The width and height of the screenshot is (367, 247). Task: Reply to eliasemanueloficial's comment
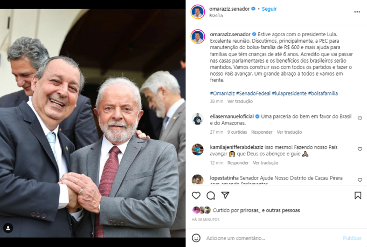(x=262, y=132)
